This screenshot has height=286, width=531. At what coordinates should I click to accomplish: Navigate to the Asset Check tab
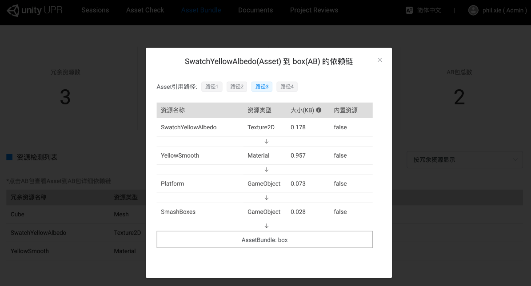(x=145, y=10)
